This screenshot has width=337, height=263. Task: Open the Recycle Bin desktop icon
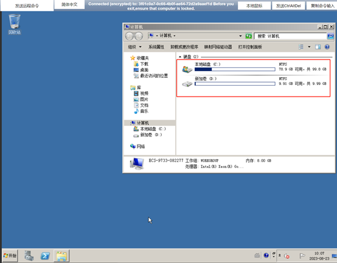[x=15, y=24]
